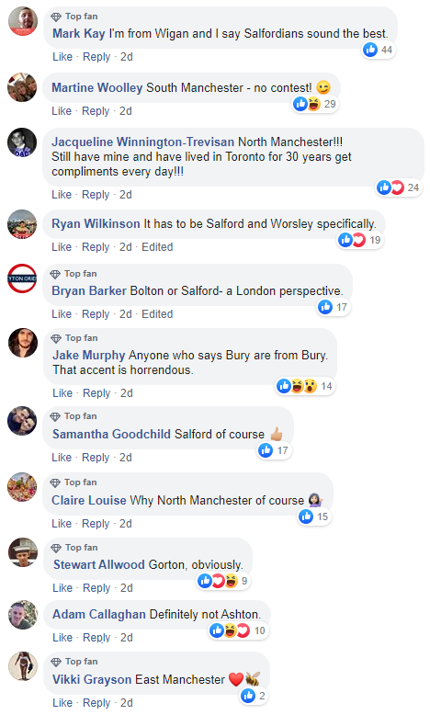View reactions on Jake Murphy's comment
Image resolution: width=430 pixels, height=715 pixels.
coord(305,386)
